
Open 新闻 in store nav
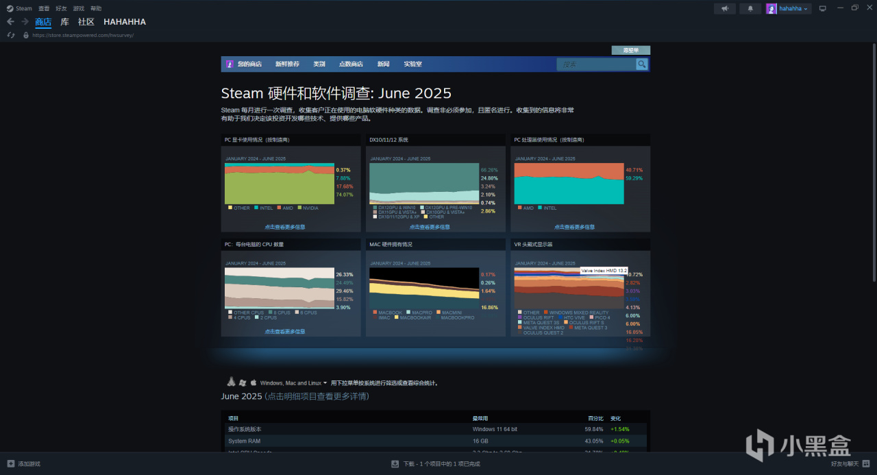[x=383, y=64]
